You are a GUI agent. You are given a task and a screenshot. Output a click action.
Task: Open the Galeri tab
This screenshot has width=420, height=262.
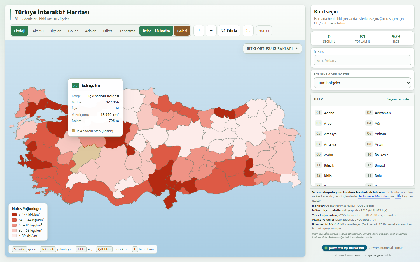(182, 31)
